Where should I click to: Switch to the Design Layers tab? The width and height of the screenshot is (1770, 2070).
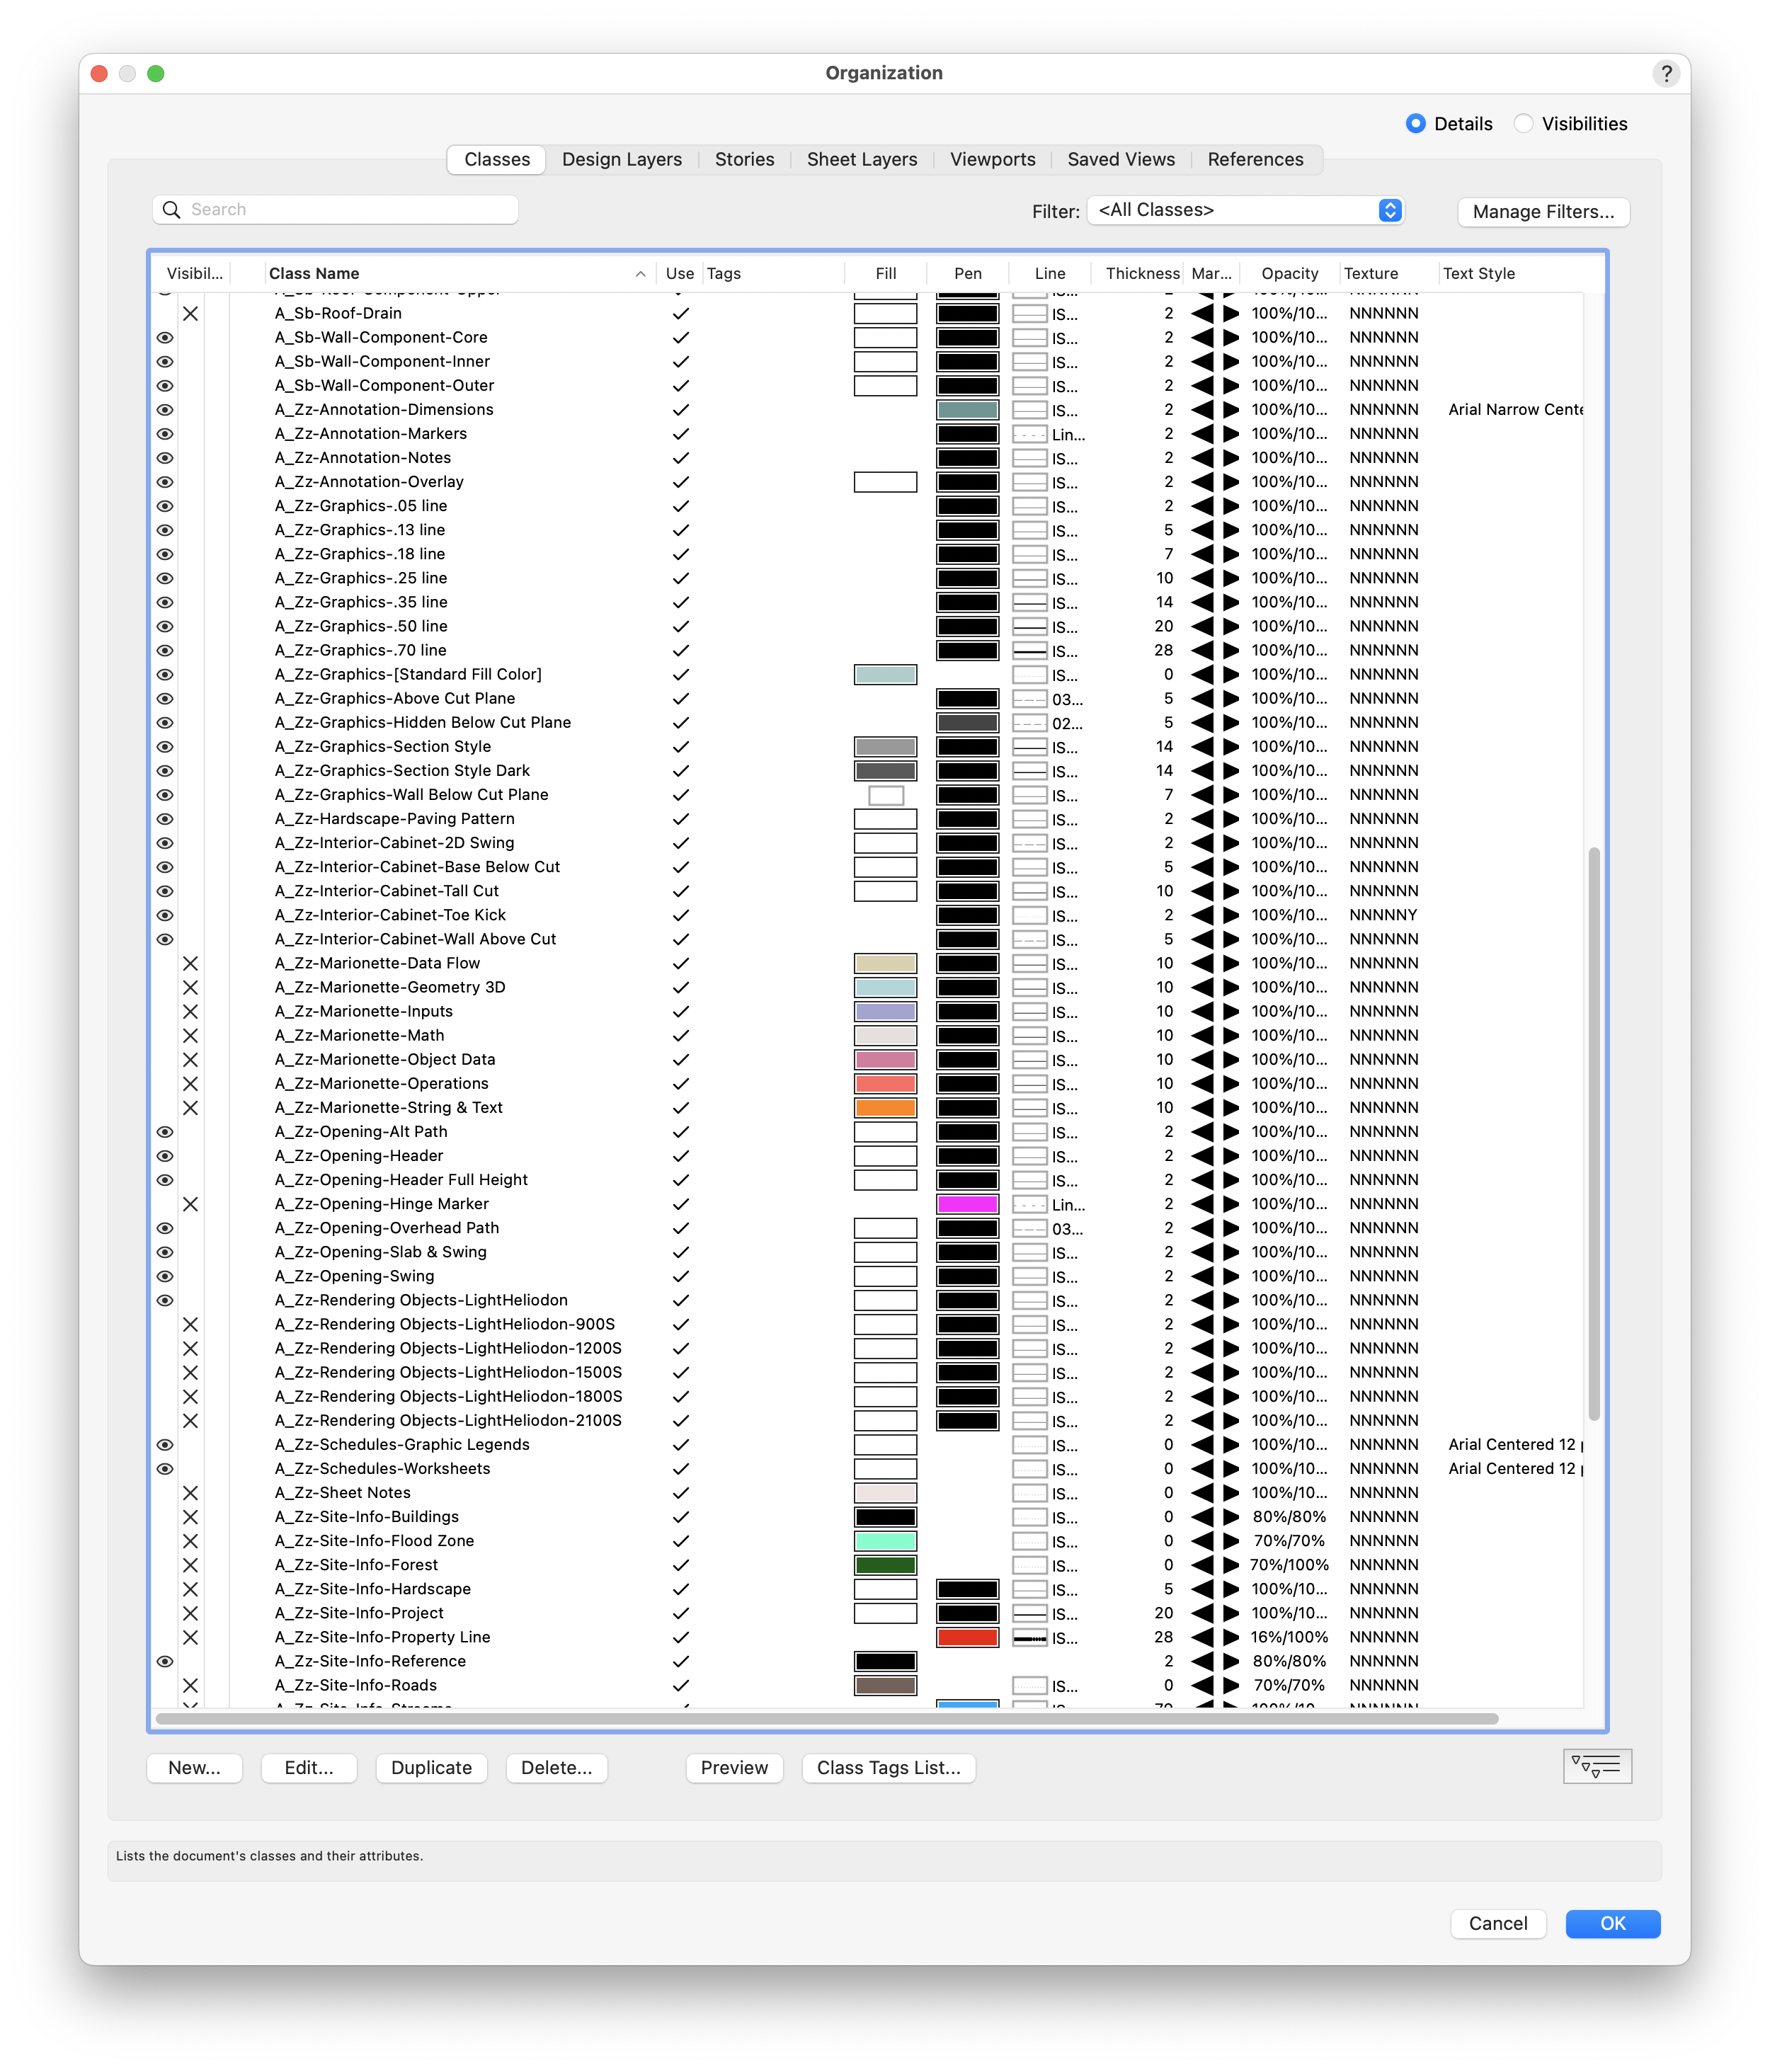622,160
